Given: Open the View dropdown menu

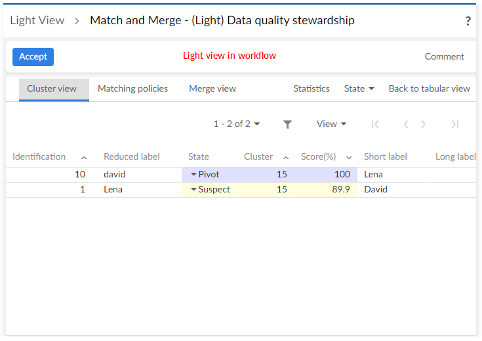Looking at the screenshot, I should pyautogui.click(x=331, y=124).
